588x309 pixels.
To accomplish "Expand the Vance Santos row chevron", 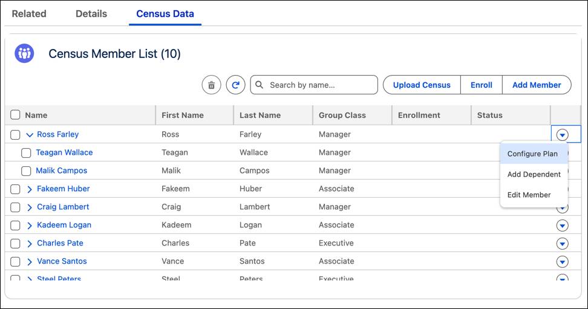I will (30, 262).
